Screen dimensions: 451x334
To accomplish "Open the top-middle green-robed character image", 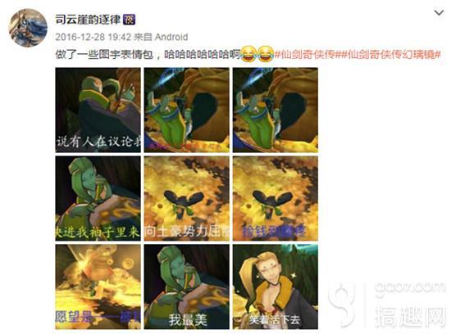I will [187, 110].
